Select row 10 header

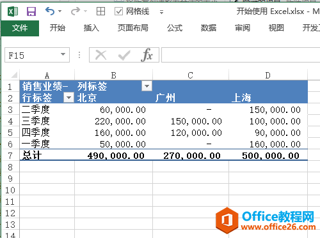click(x=10, y=190)
